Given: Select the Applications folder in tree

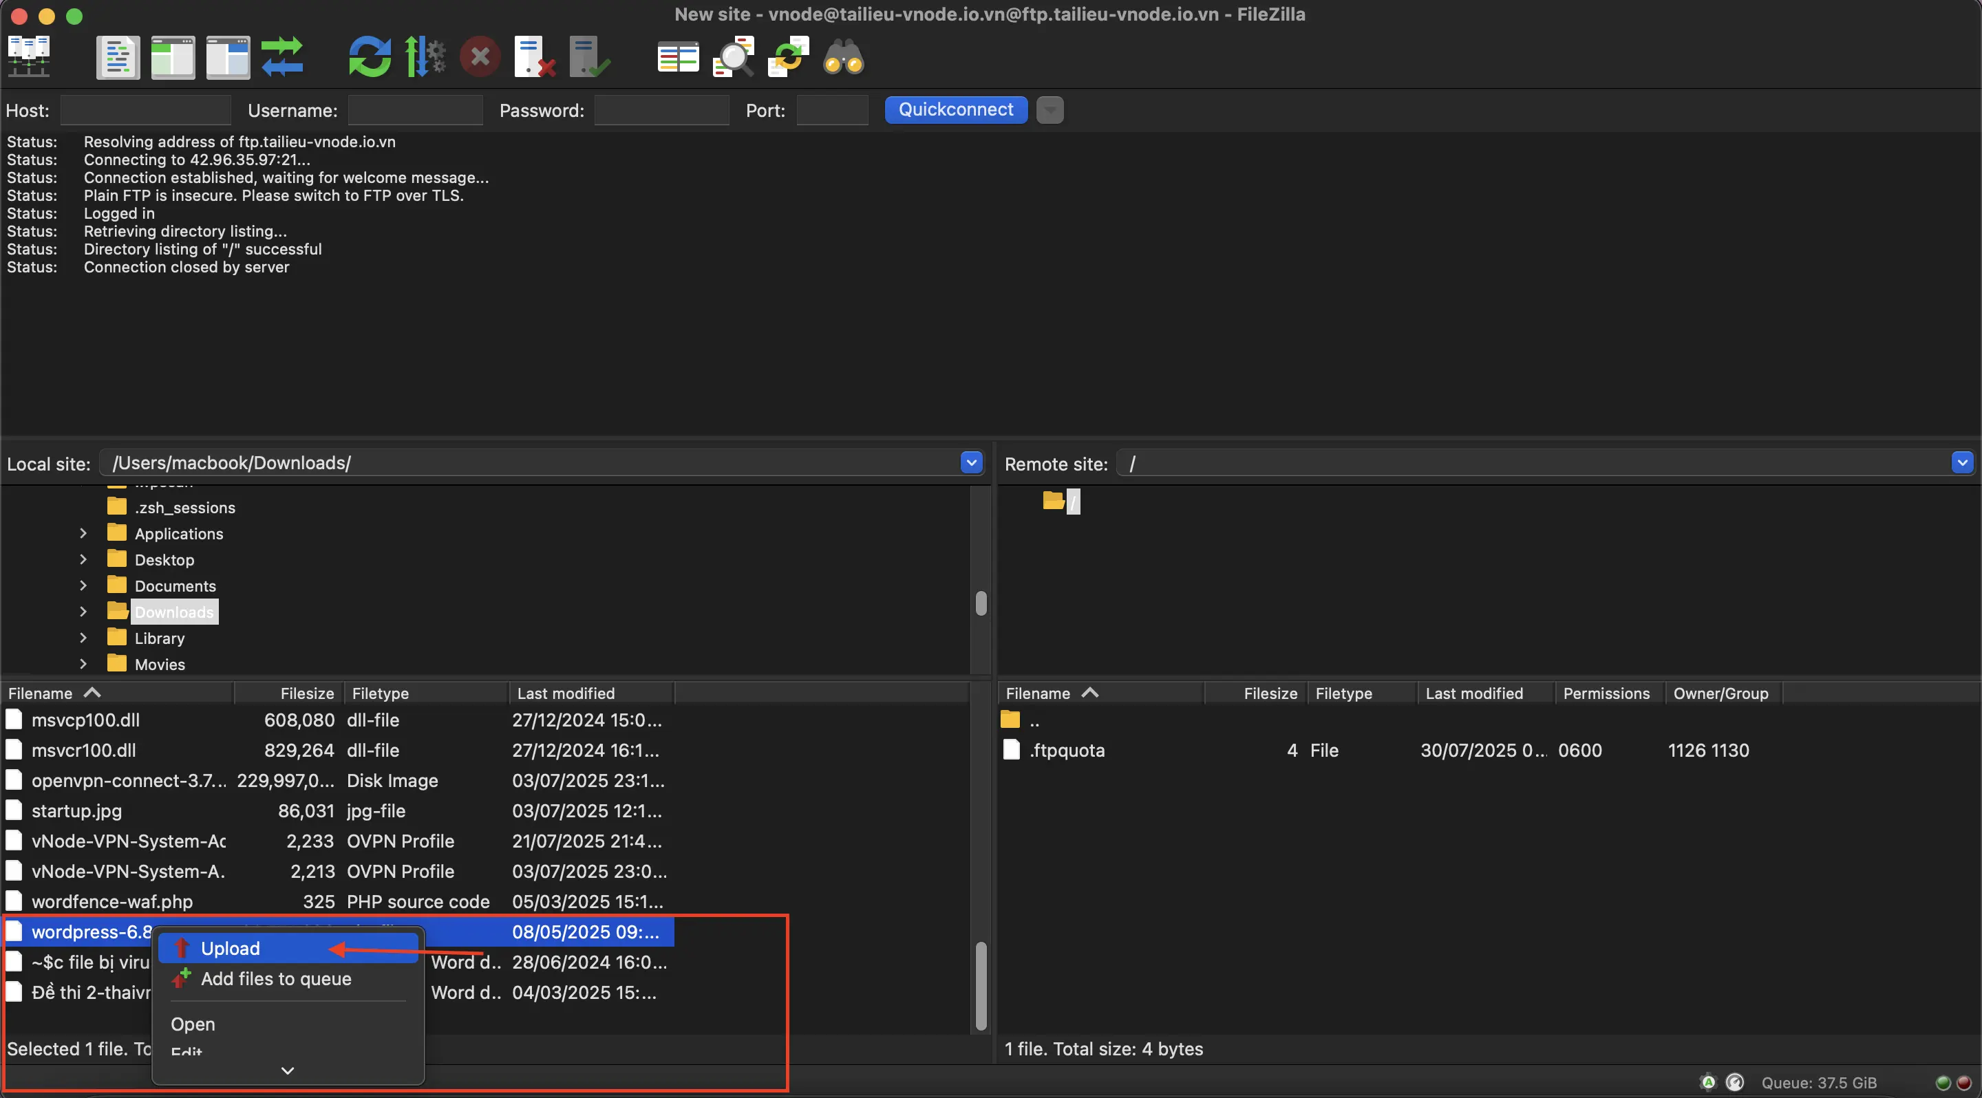Looking at the screenshot, I should 178,534.
